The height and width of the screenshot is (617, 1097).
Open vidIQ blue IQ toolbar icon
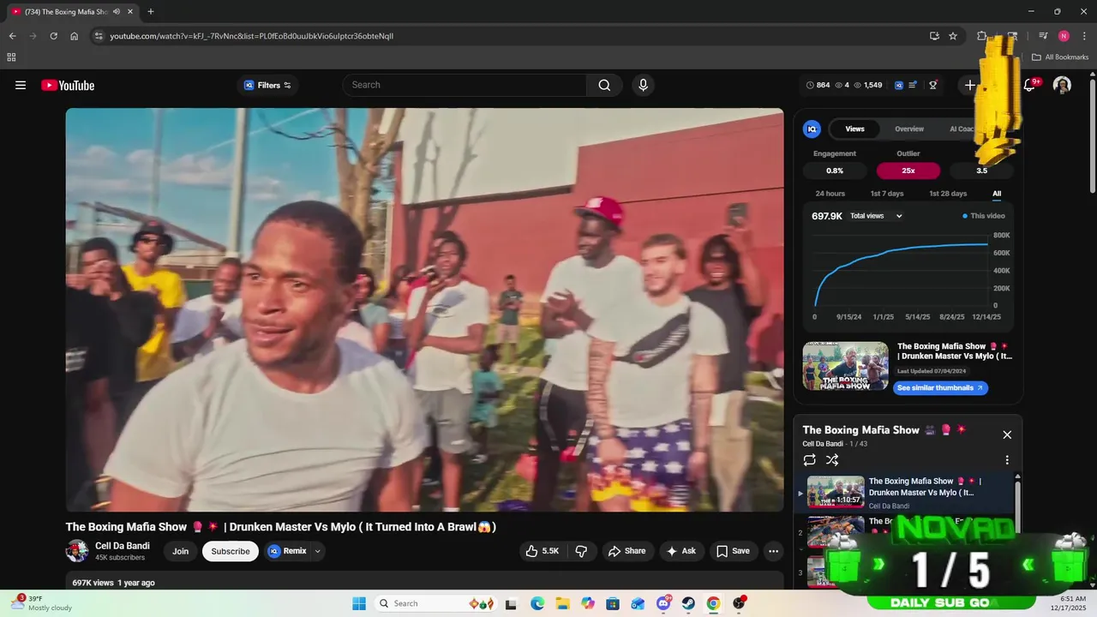point(899,85)
